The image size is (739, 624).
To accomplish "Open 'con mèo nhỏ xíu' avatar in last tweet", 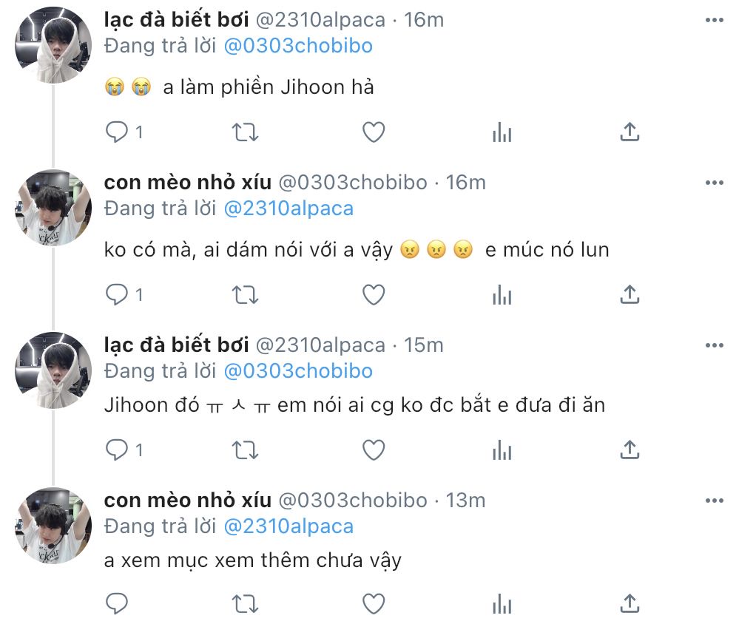I will pyautogui.click(x=53, y=526).
